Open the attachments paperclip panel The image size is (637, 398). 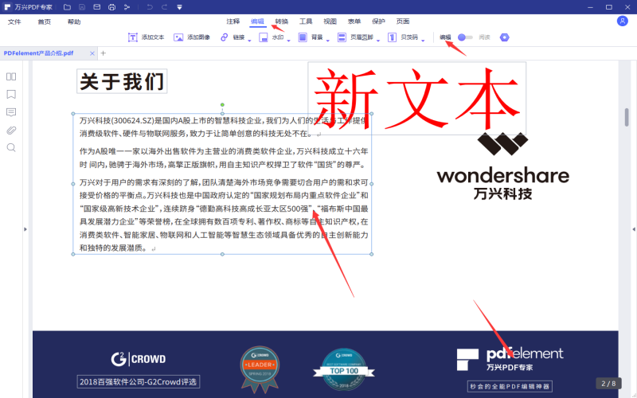coord(11,130)
